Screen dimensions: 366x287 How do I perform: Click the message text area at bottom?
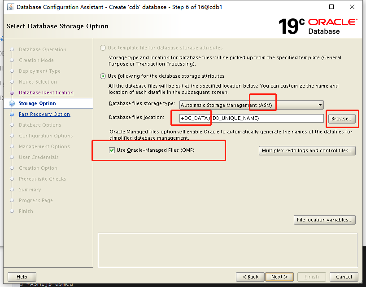227,250
